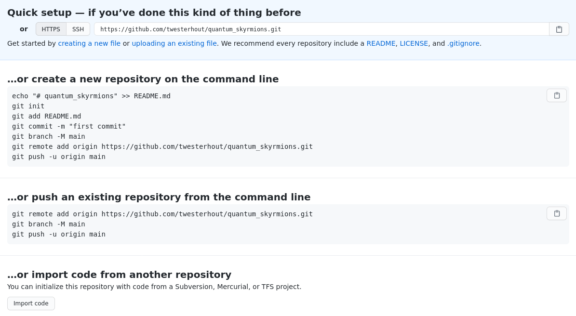
Task: Click the "create a new repository" heading
Action: click(x=143, y=79)
